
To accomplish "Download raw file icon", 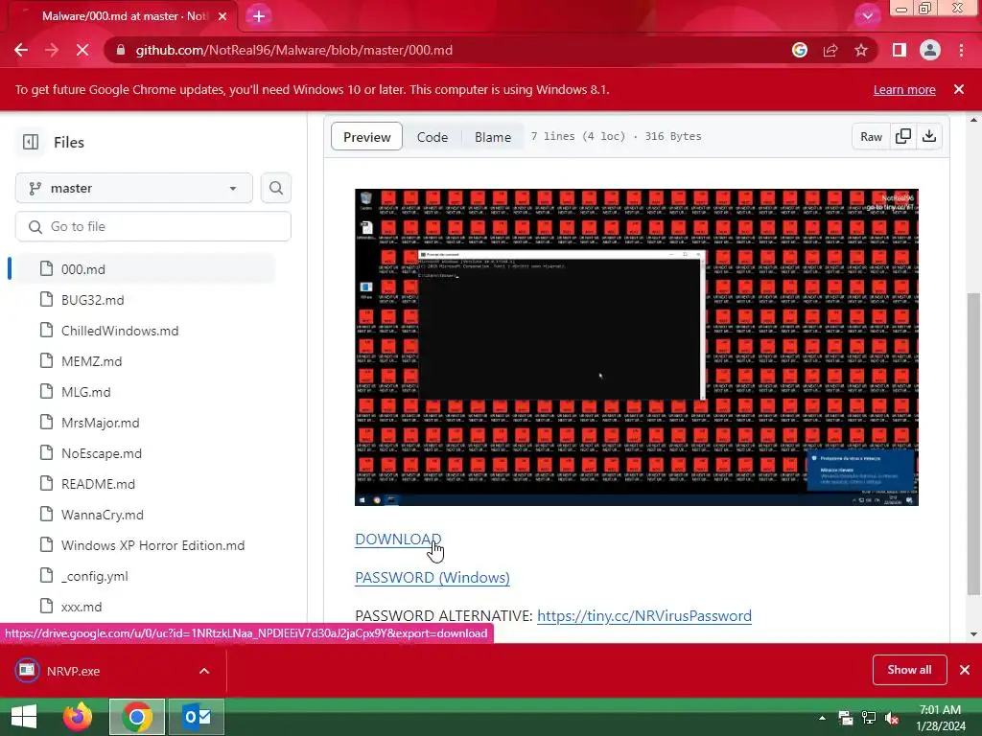I will pyautogui.click(x=929, y=136).
